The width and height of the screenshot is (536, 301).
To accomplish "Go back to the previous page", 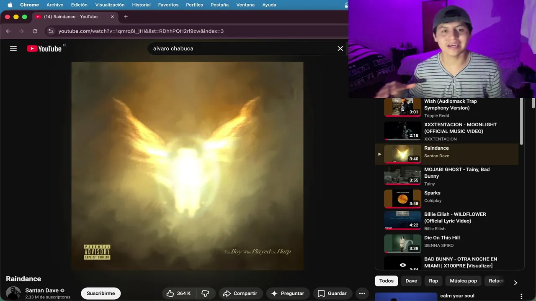I will 8,31.
